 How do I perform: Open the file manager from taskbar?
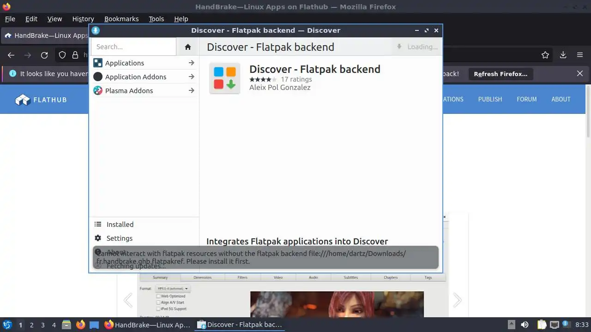click(x=66, y=325)
